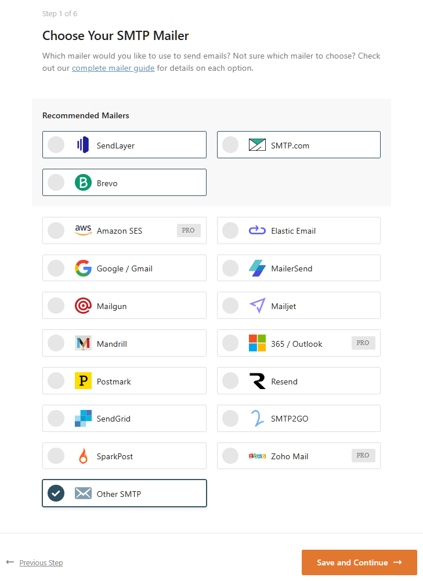Click the Google G logo icon
The width and height of the screenshot is (423, 581).
83,268
